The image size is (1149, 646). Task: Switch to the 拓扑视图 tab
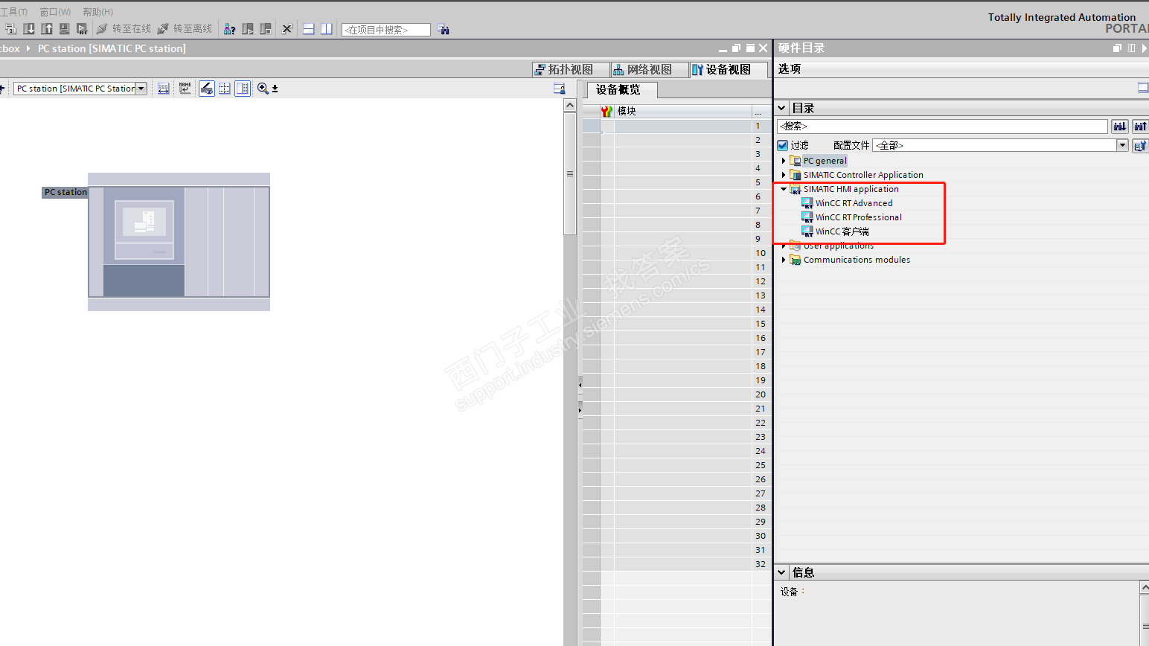(x=571, y=69)
